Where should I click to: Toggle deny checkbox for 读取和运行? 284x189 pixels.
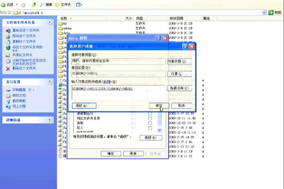pos(150,114)
